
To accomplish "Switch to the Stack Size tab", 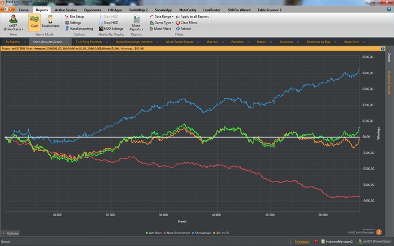I will tap(351, 42).
